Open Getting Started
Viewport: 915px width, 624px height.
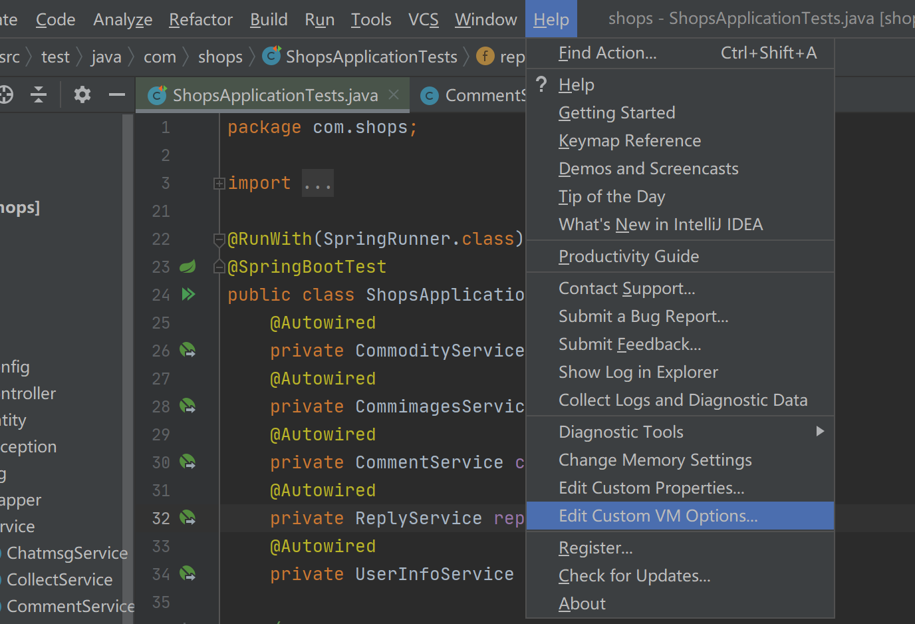[680, 112]
